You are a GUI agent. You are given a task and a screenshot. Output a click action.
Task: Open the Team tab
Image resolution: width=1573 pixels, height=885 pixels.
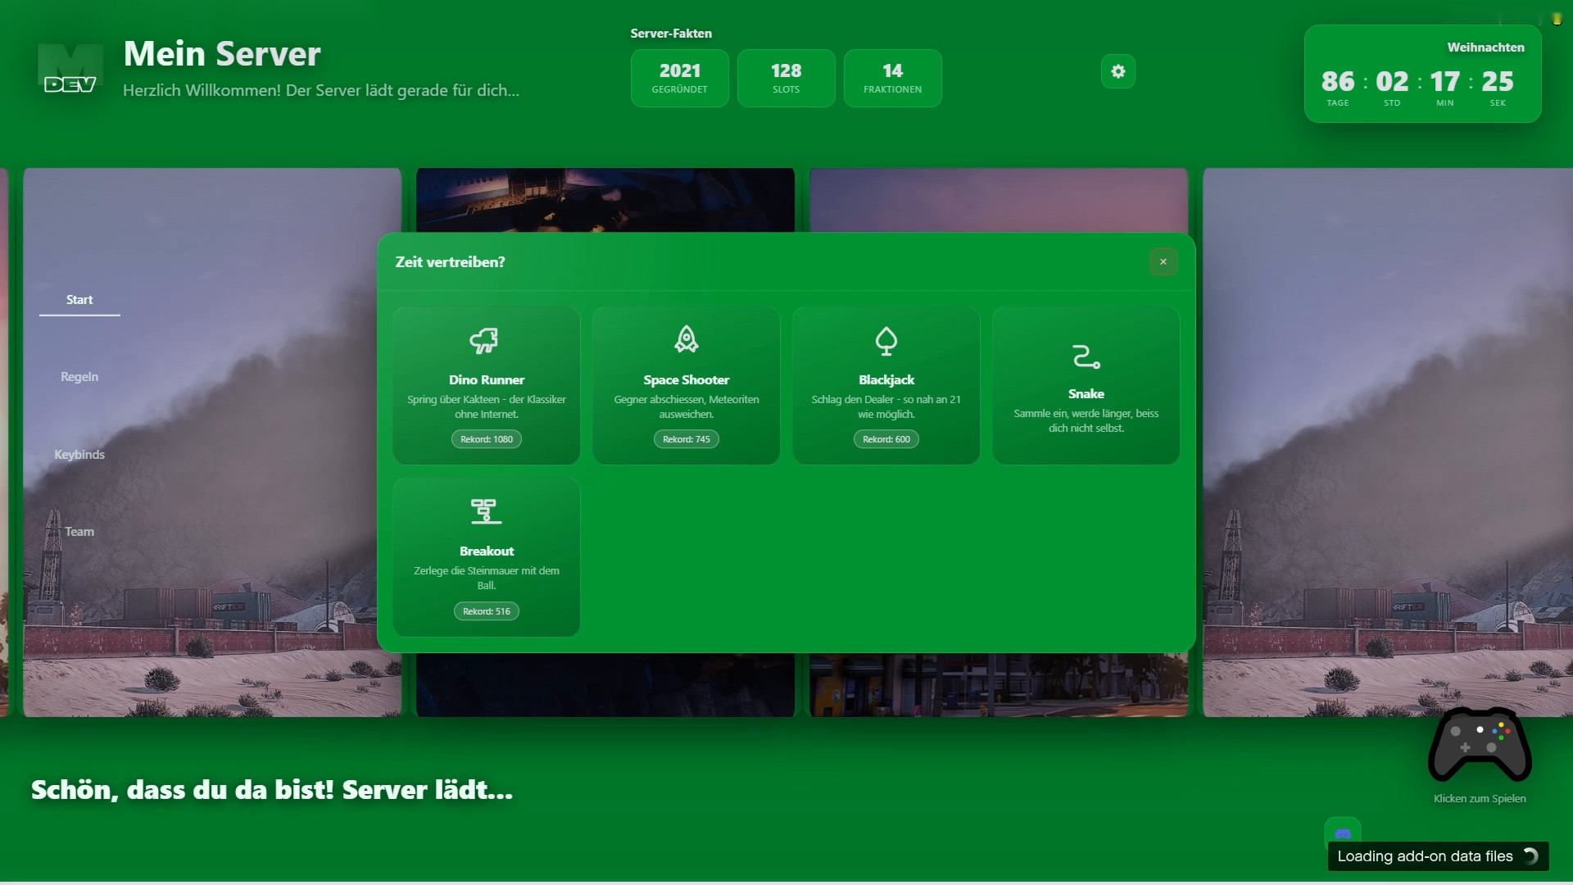pos(79,532)
